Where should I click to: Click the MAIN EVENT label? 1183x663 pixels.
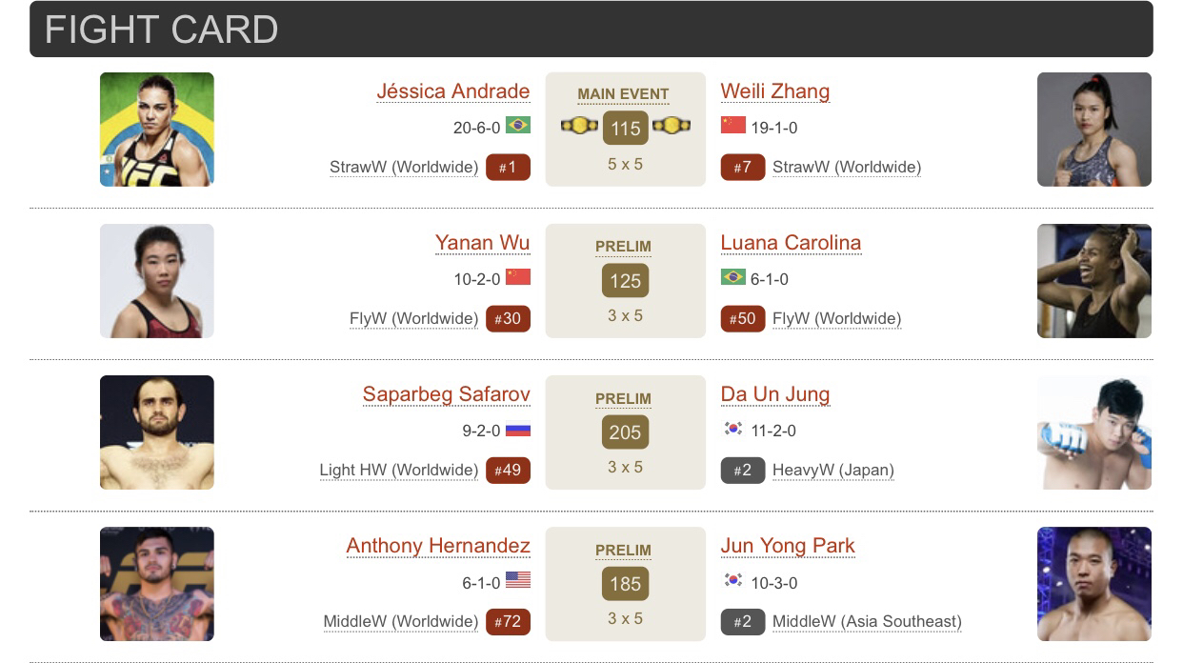[x=623, y=94]
